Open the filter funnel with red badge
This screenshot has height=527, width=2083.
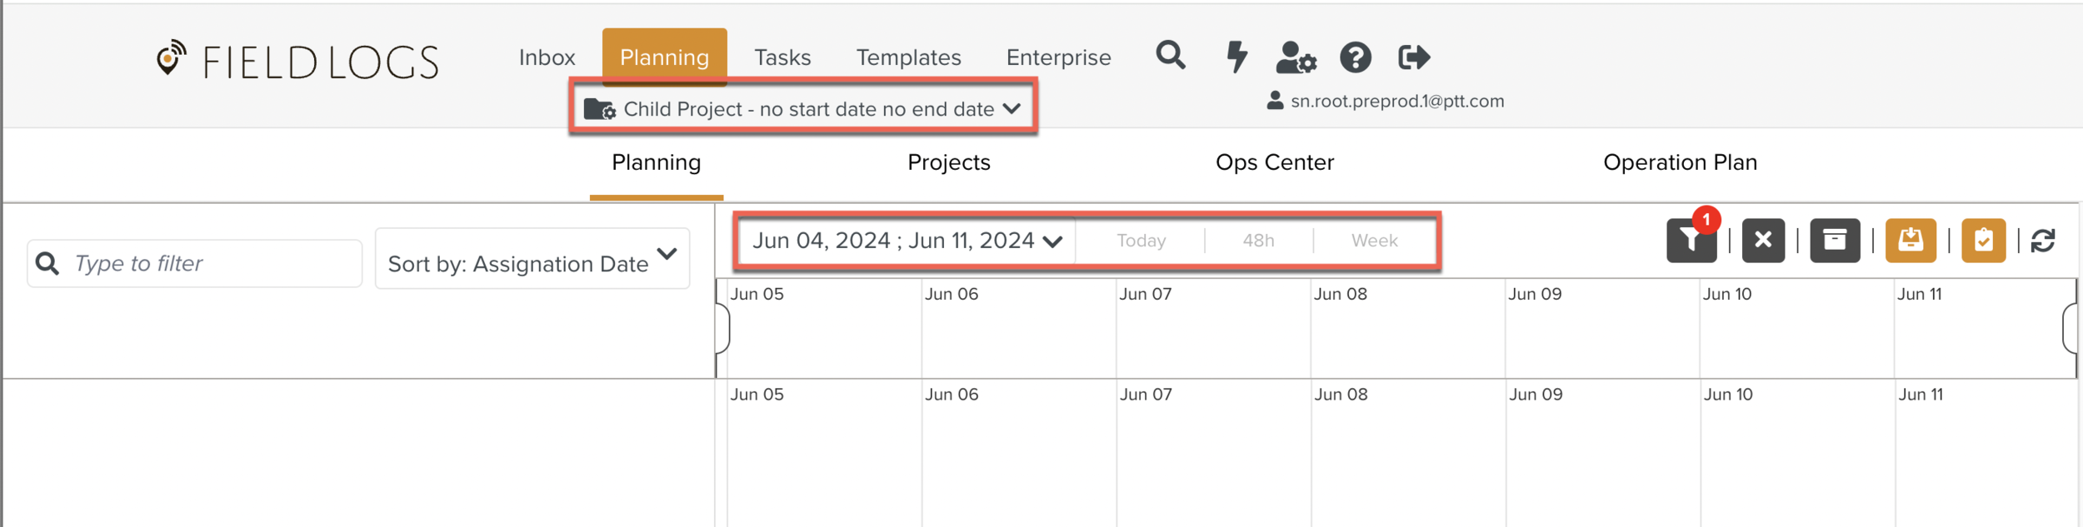tap(1691, 241)
